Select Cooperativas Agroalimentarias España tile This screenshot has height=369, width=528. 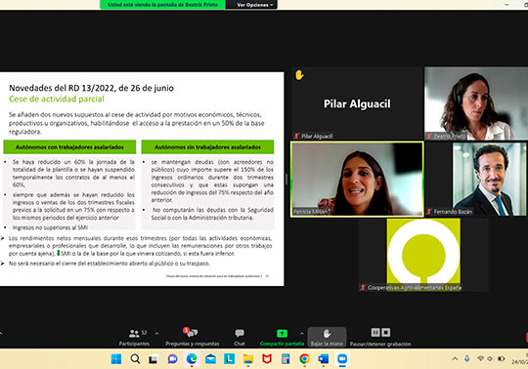423,255
